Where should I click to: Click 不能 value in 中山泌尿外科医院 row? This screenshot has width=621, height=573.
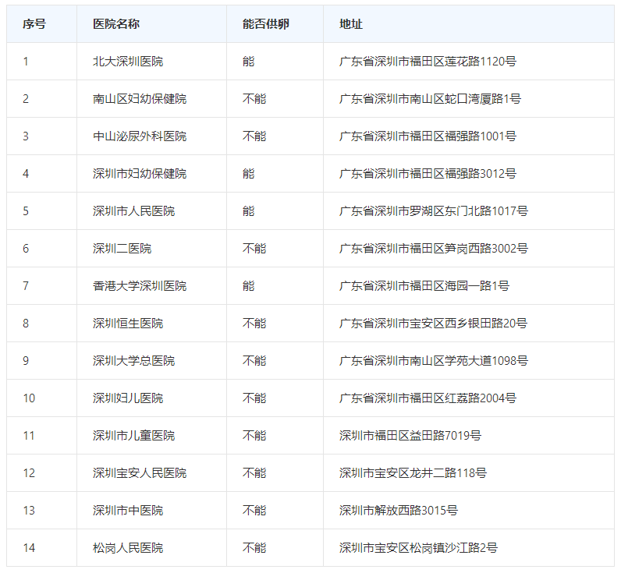254,136
